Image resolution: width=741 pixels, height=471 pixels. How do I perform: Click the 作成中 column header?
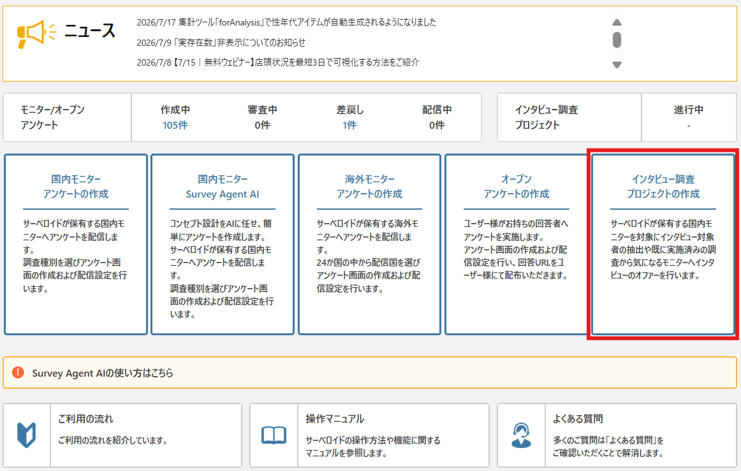tap(175, 110)
